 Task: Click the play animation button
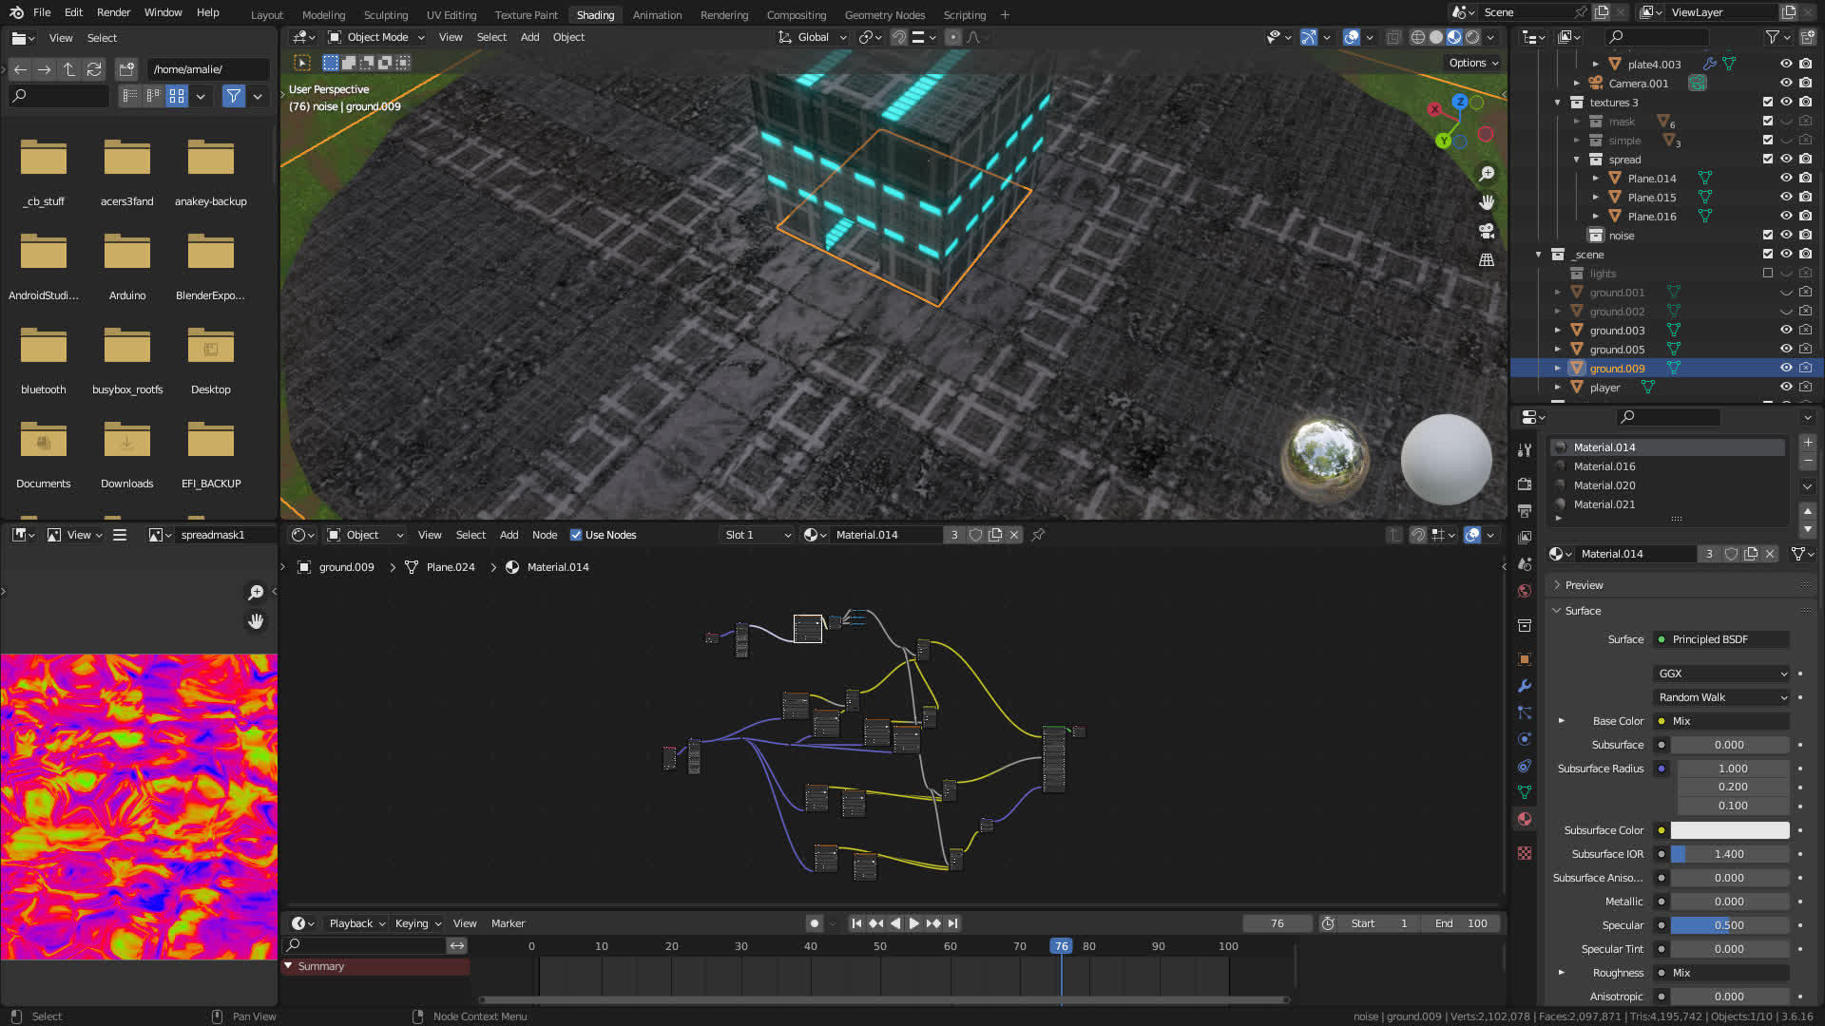[913, 923]
